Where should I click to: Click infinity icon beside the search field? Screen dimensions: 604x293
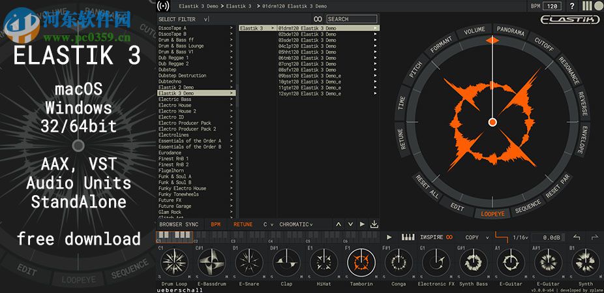[318, 19]
